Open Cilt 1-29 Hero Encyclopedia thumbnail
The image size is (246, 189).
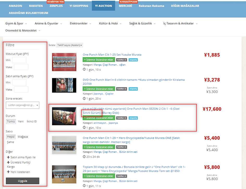click(x=64, y=145)
